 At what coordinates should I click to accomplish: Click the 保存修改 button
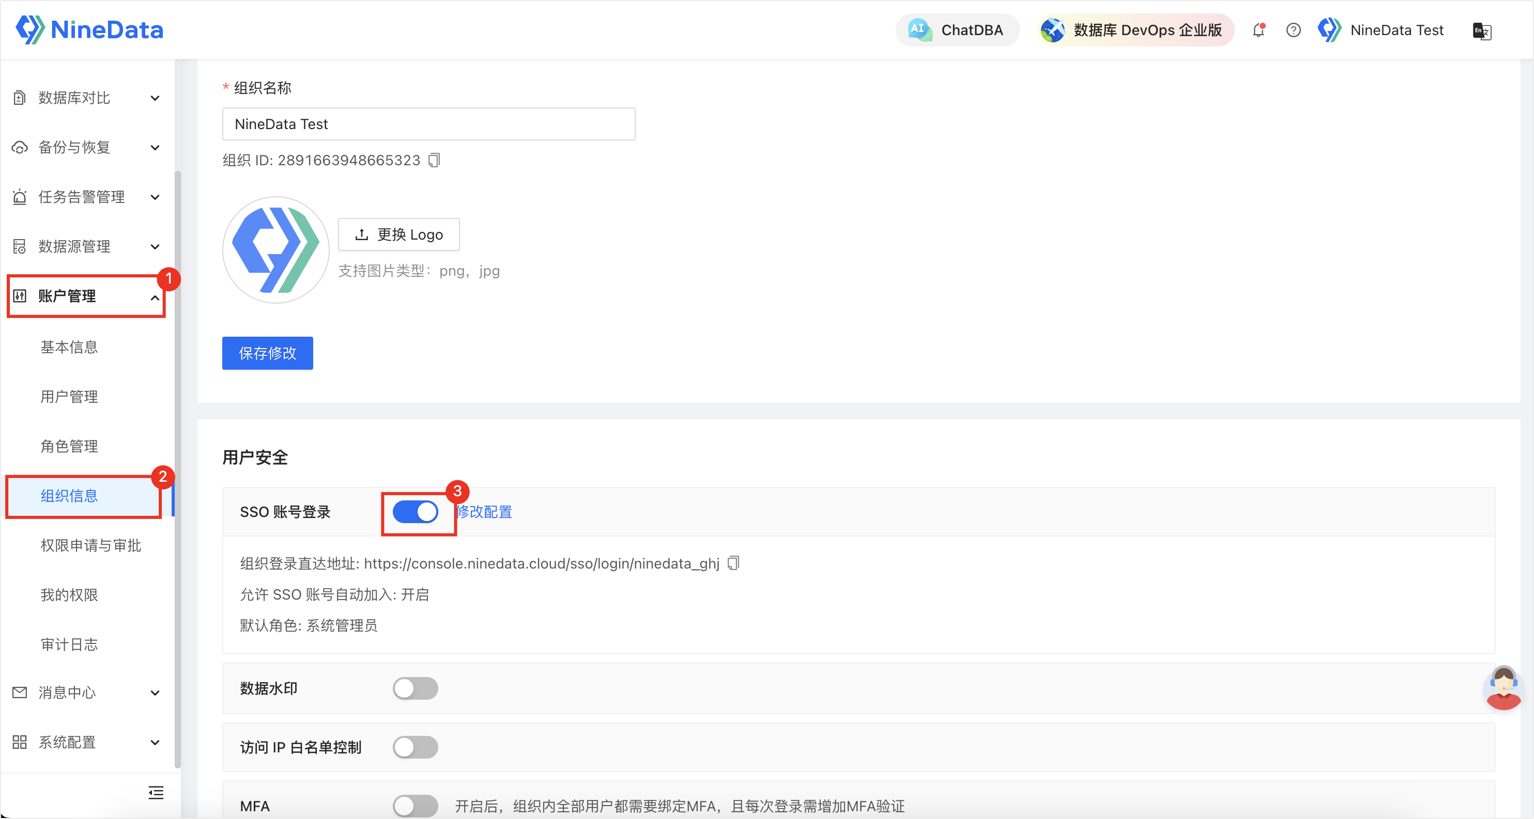click(267, 353)
